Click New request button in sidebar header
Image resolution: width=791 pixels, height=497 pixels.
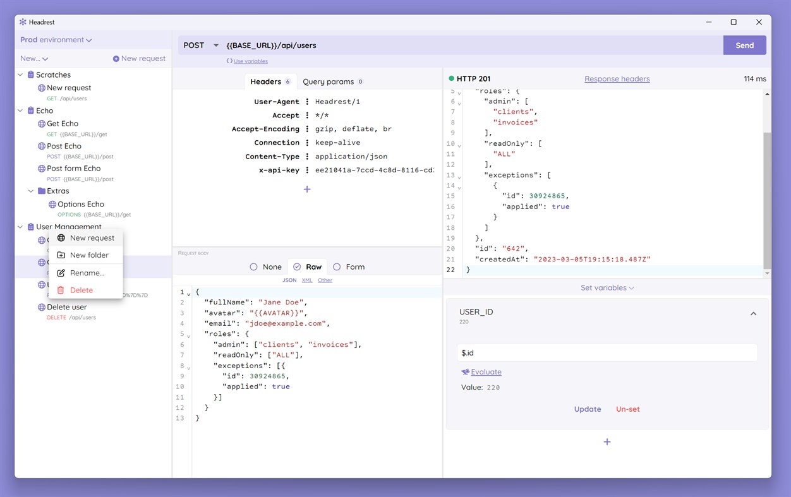pyautogui.click(x=139, y=59)
